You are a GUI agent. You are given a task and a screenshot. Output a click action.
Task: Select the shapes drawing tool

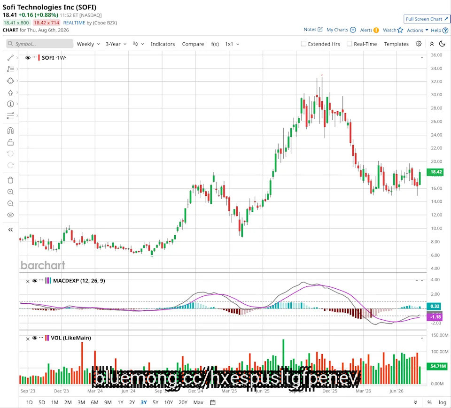10,81
